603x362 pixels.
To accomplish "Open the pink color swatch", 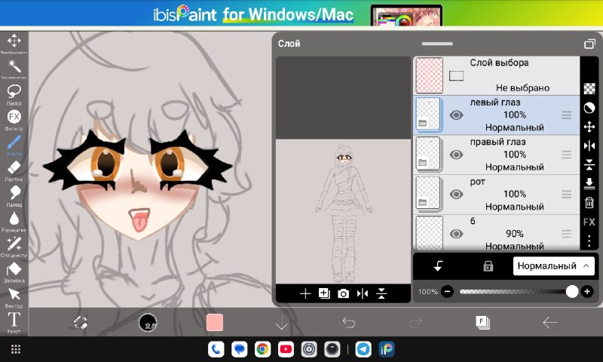I will tap(215, 322).
